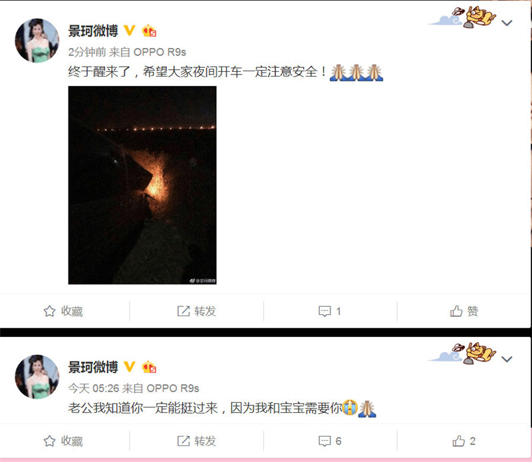Open 景珂微博 username on second post

pyautogui.click(x=93, y=367)
